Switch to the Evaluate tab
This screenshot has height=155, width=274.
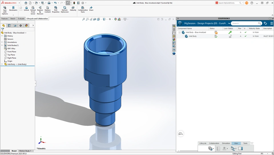click(21, 19)
